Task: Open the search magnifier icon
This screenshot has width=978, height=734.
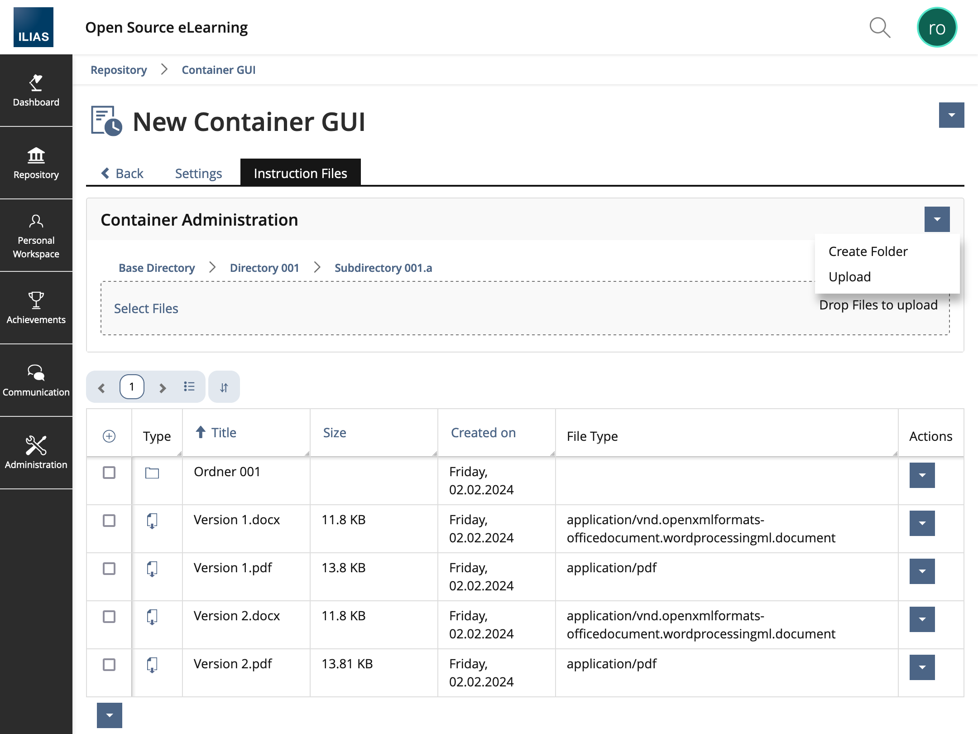Action: click(880, 28)
